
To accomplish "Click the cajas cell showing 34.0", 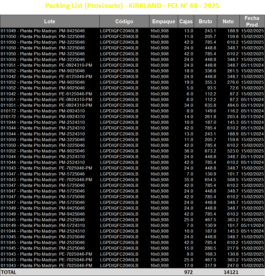I will coord(189,105).
